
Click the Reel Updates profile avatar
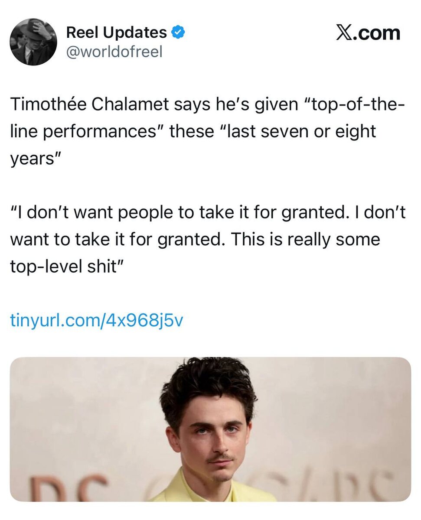click(x=33, y=42)
